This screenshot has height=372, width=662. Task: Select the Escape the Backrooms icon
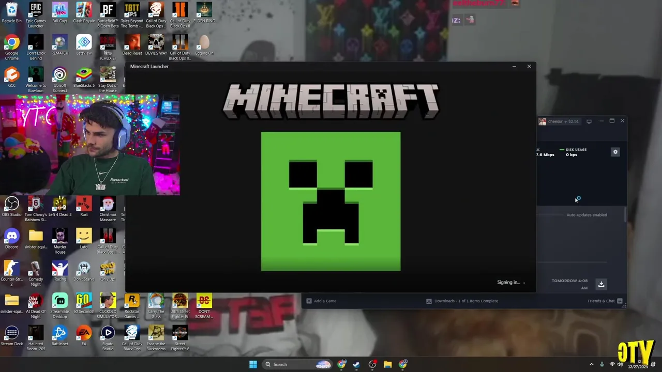tap(156, 337)
